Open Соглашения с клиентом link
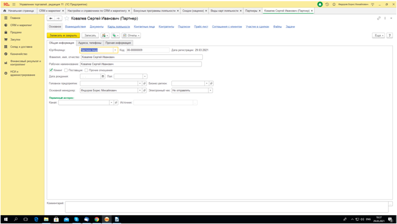The height and width of the screenshot is (224, 397). coord(227,27)
